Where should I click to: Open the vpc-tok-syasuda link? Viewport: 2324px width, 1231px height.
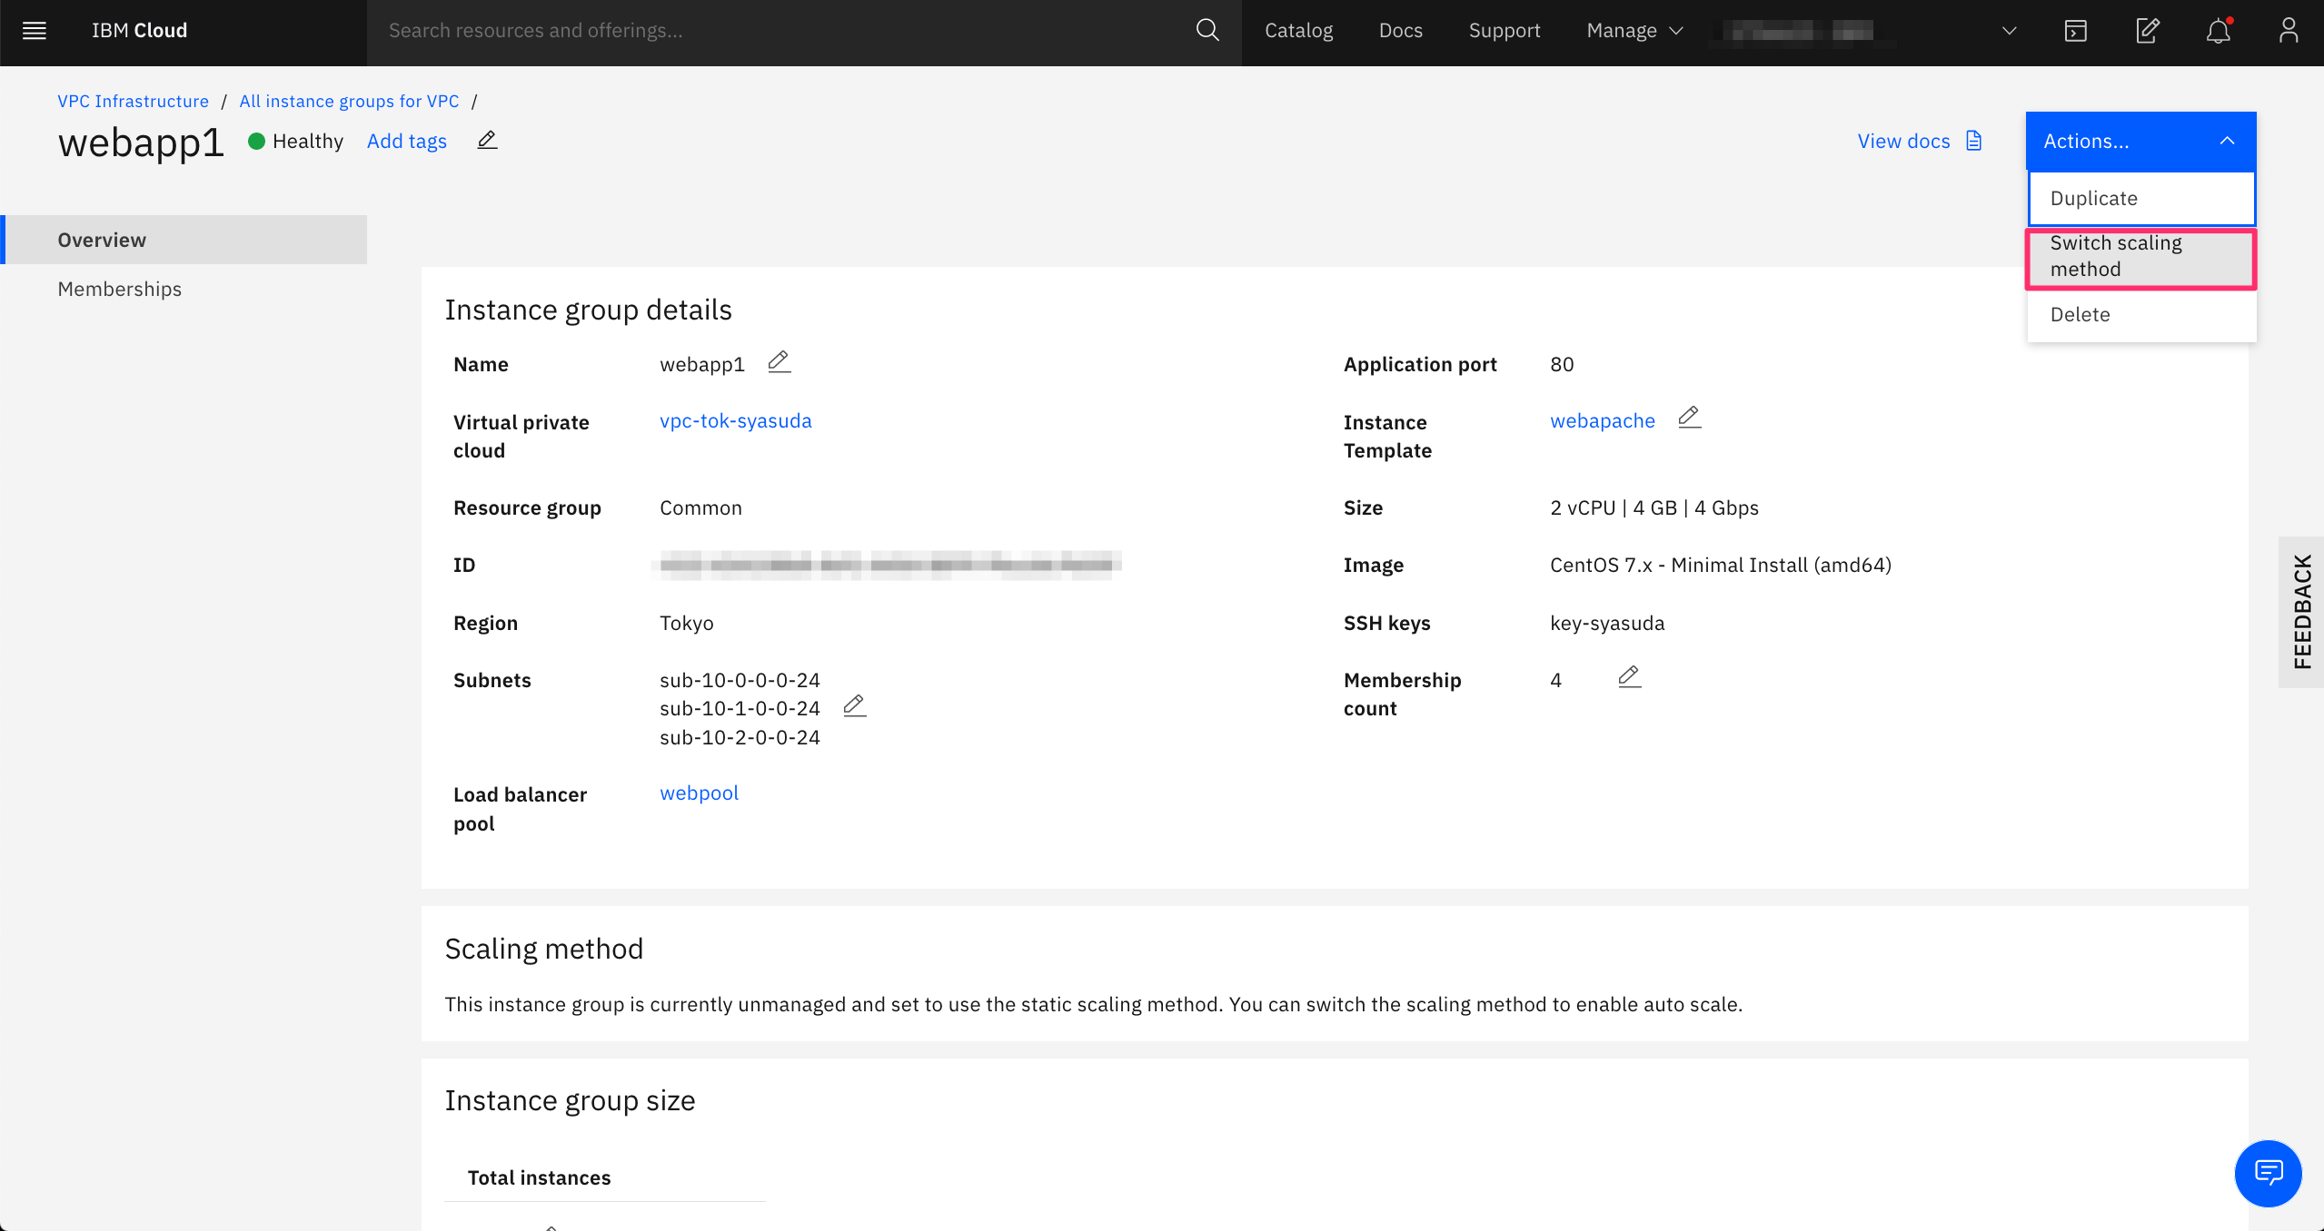point(735,421)
